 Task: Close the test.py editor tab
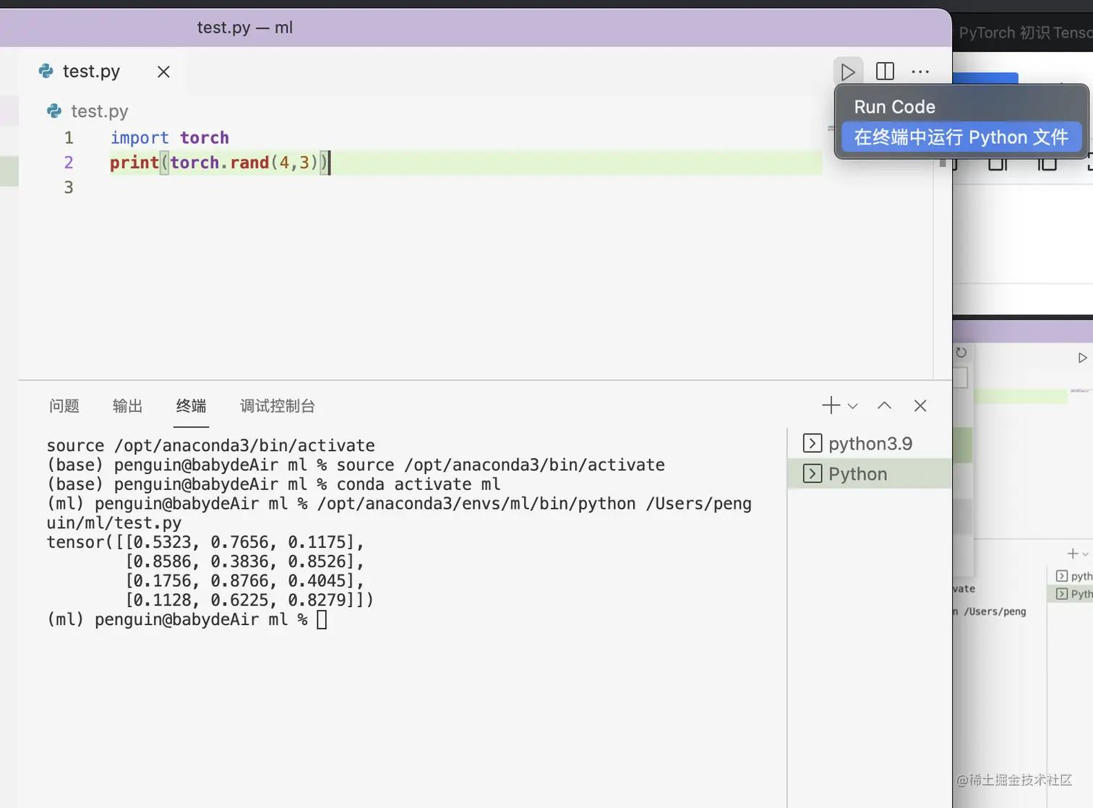coord(164,72)
